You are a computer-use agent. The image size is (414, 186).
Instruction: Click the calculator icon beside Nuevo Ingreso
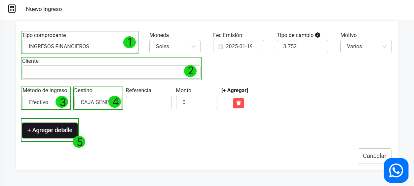(12, 9)
